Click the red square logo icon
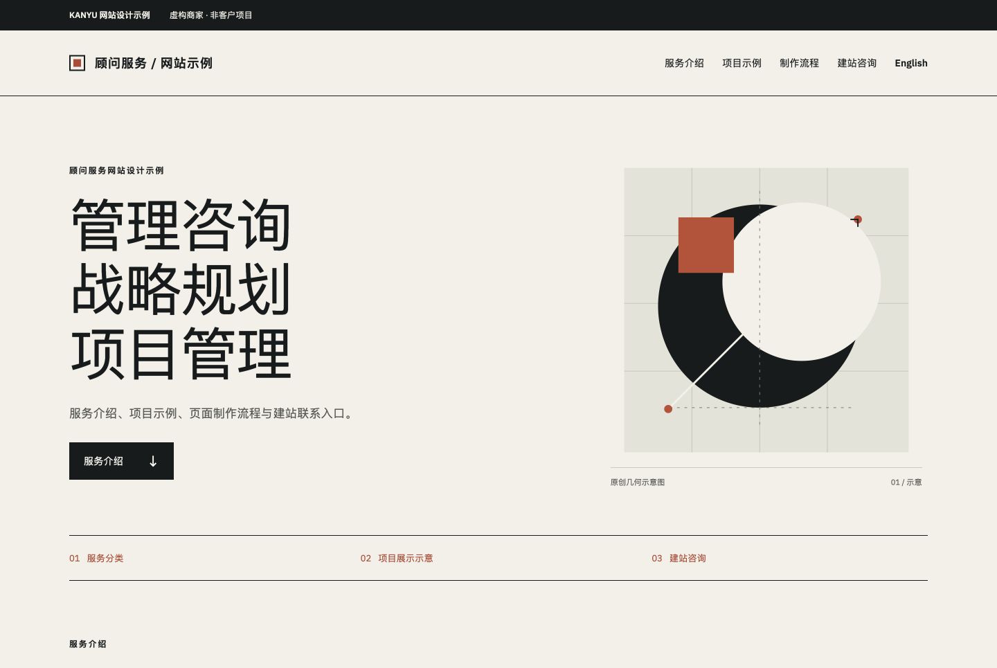997x668 pixels. (x=77, y=63)
